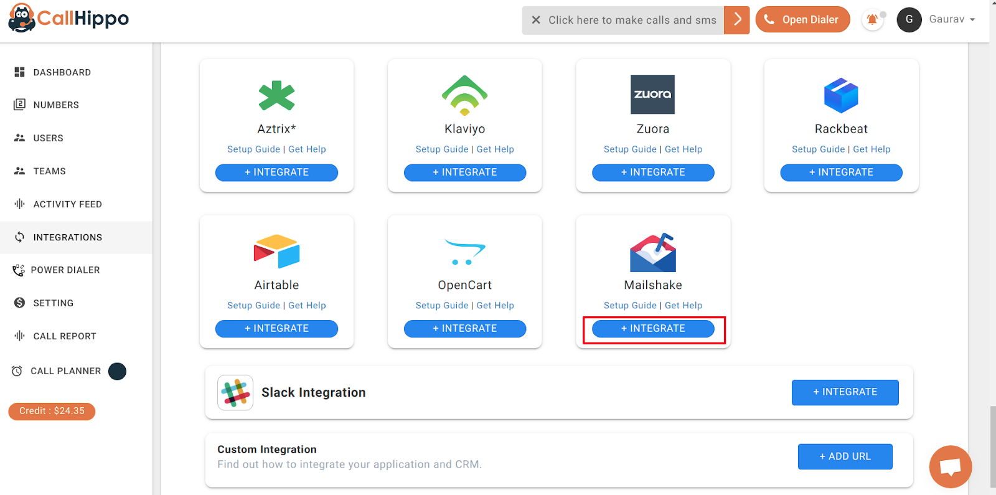Click Integrate under Airtable

276,329
